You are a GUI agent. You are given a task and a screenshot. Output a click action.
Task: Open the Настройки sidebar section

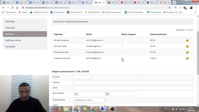pos(25,46)
